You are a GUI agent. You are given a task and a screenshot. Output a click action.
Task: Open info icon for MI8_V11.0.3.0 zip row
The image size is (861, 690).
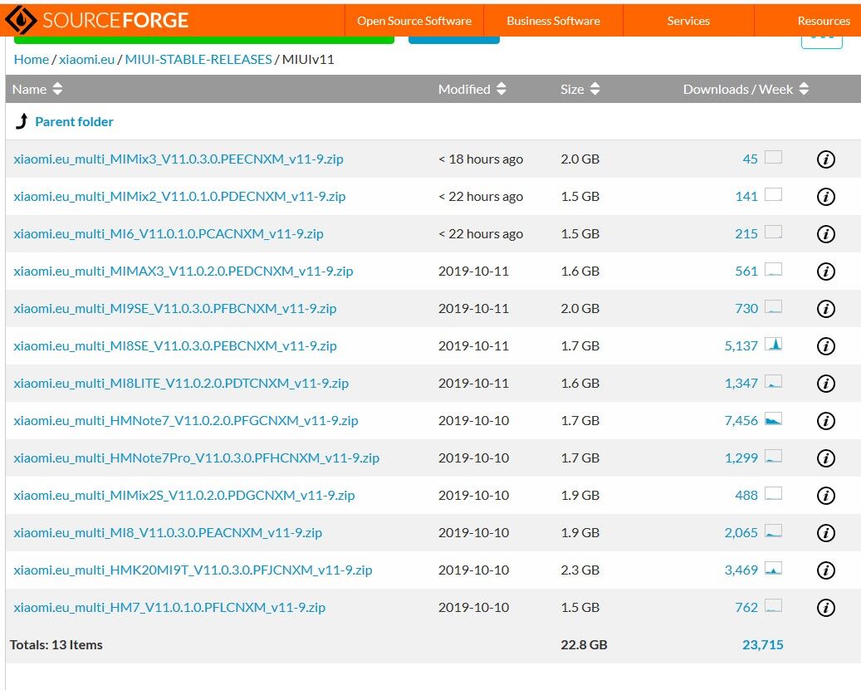826,532
